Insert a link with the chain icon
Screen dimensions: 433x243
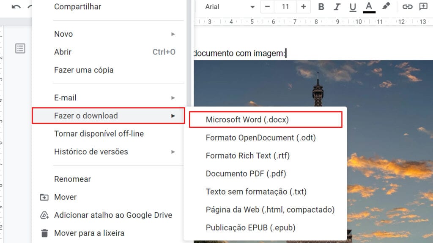point(407,7)
